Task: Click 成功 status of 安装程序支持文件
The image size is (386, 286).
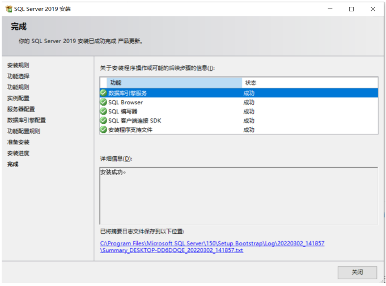Action: click(249, 129)
